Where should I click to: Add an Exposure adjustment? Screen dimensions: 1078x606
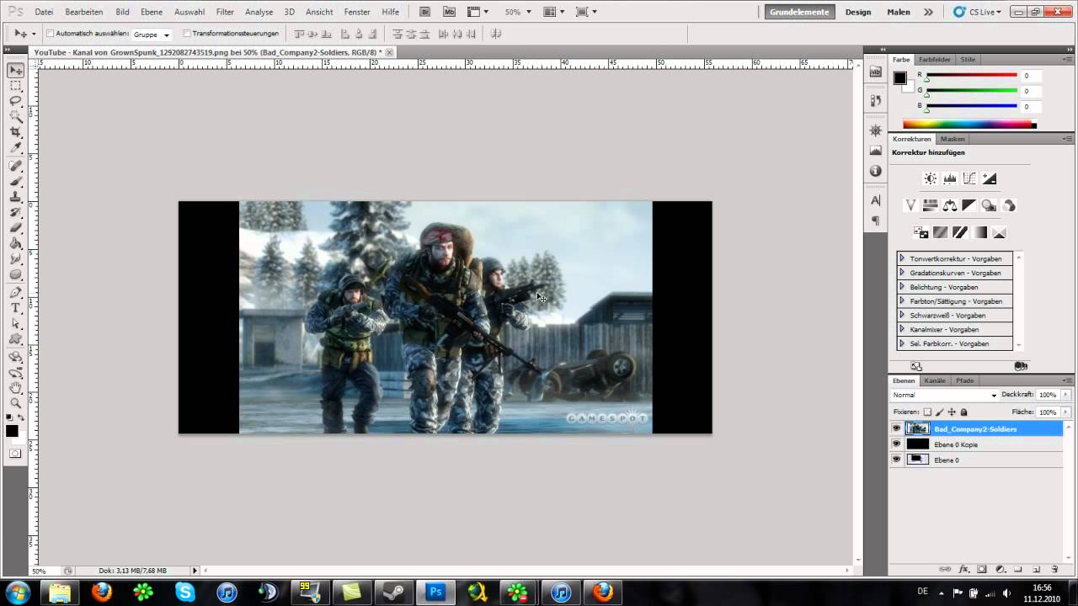point(990,178)
